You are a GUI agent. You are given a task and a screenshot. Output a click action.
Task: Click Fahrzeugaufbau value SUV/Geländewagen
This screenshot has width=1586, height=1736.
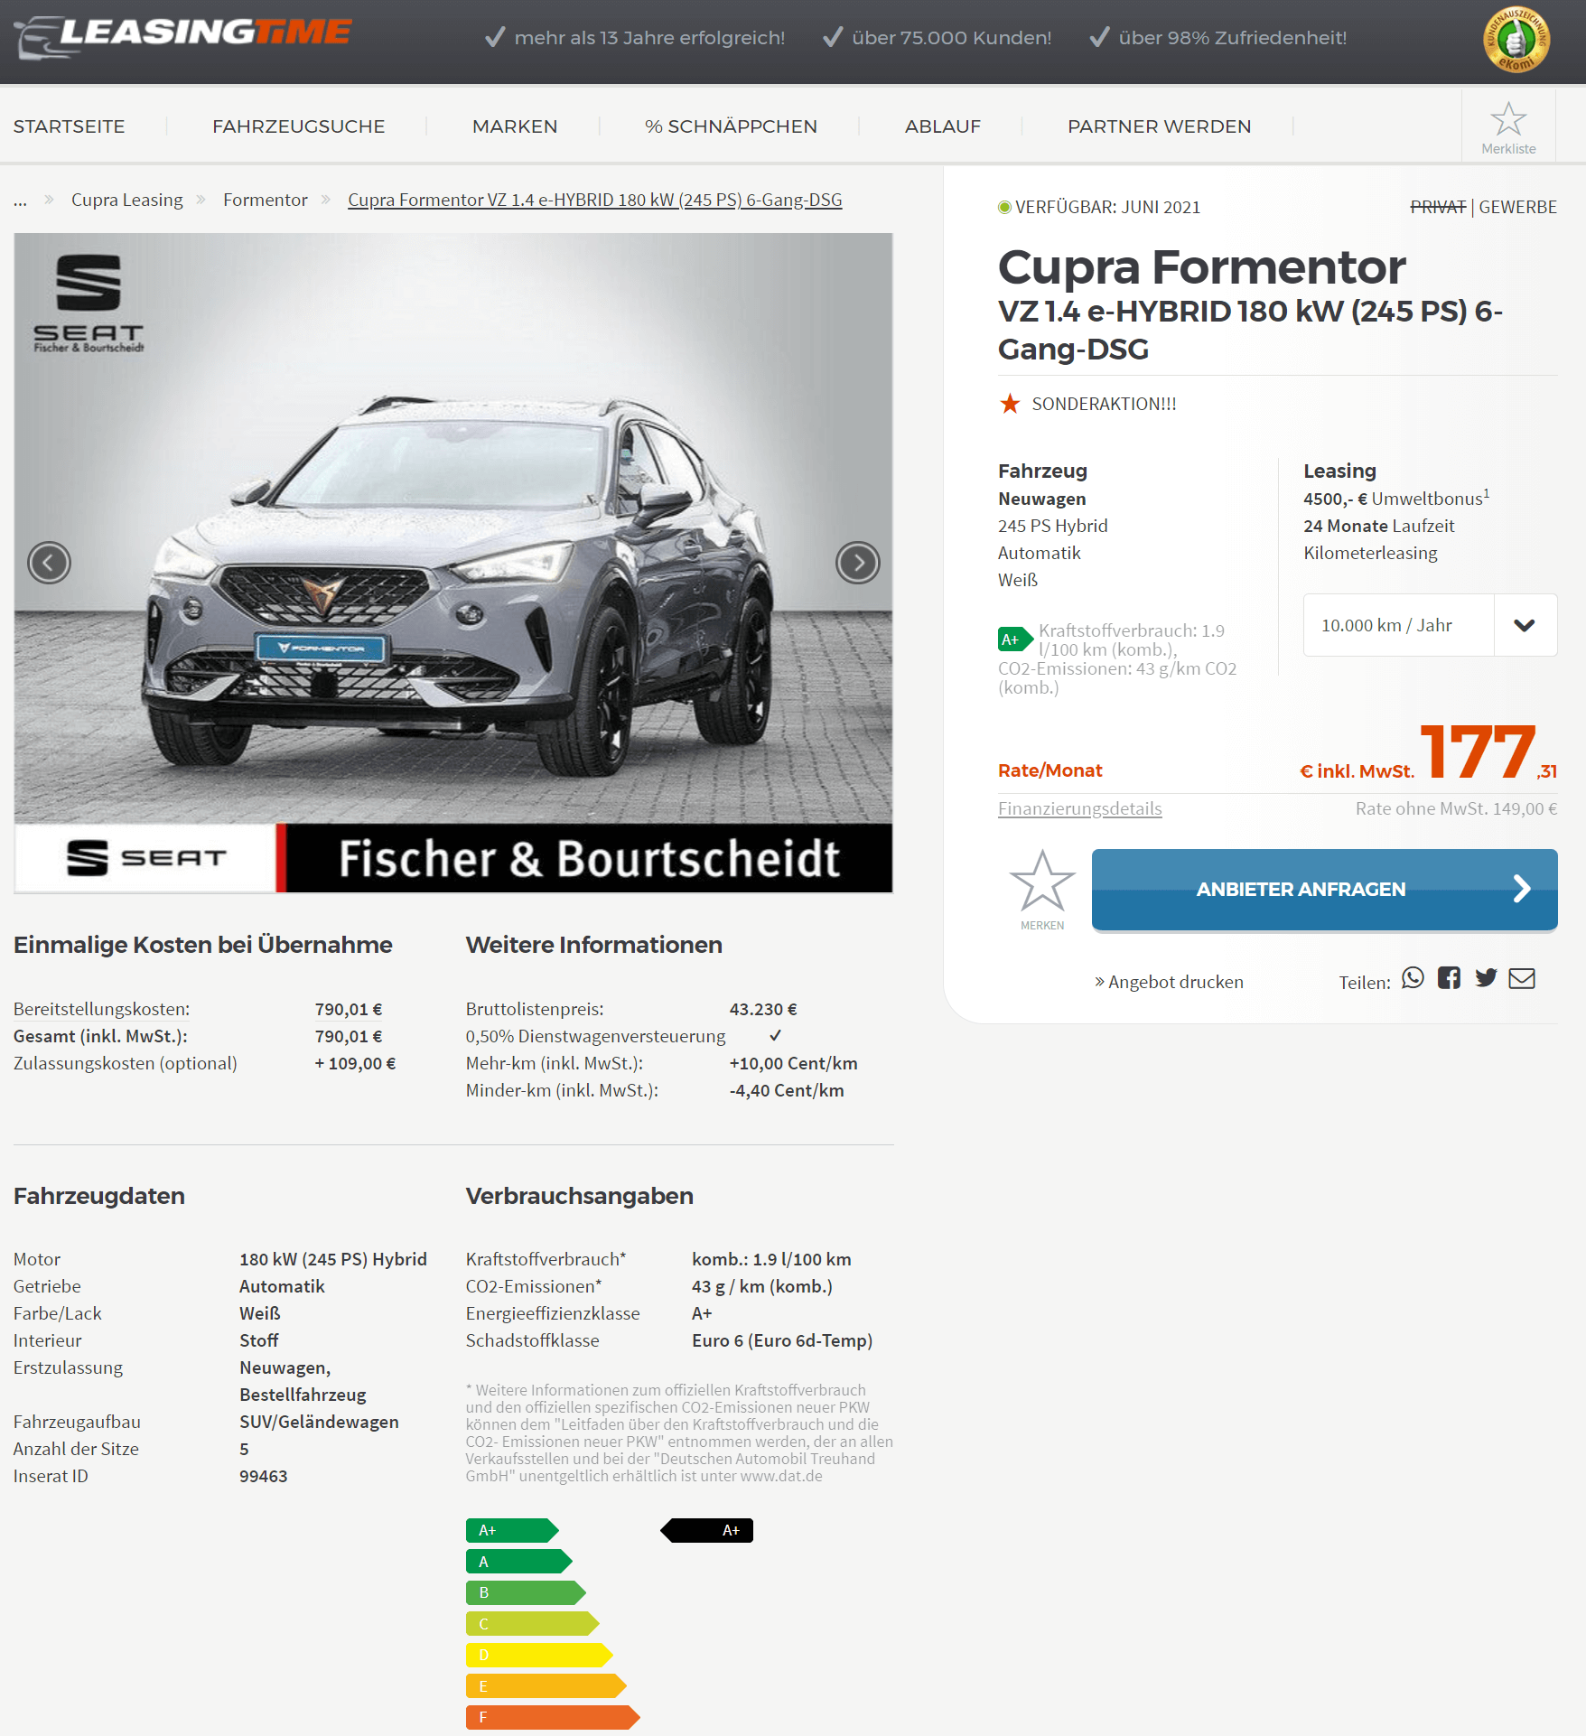click(319, 1422)
